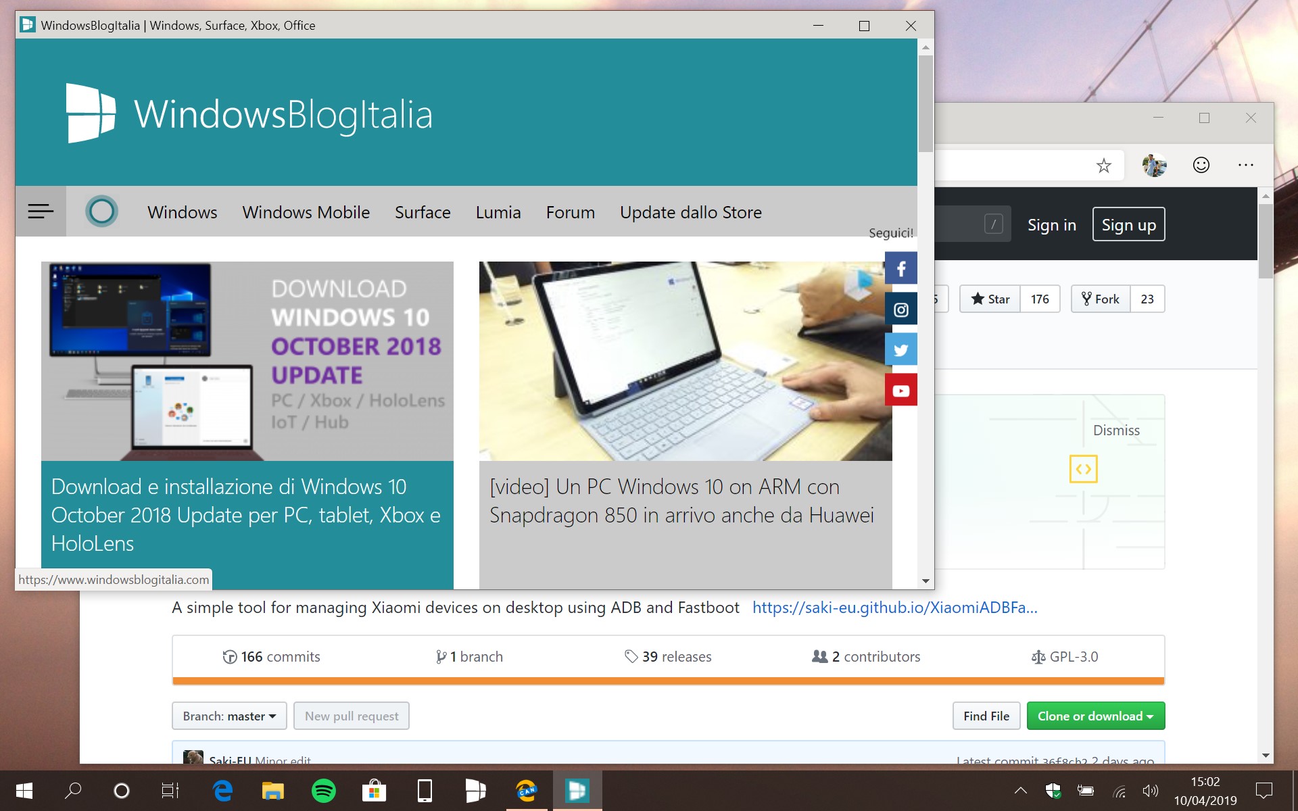Open Microsoft Store from taskbar
The width and height of the screenshot is (1298, 811).
(x=374, y=791)
